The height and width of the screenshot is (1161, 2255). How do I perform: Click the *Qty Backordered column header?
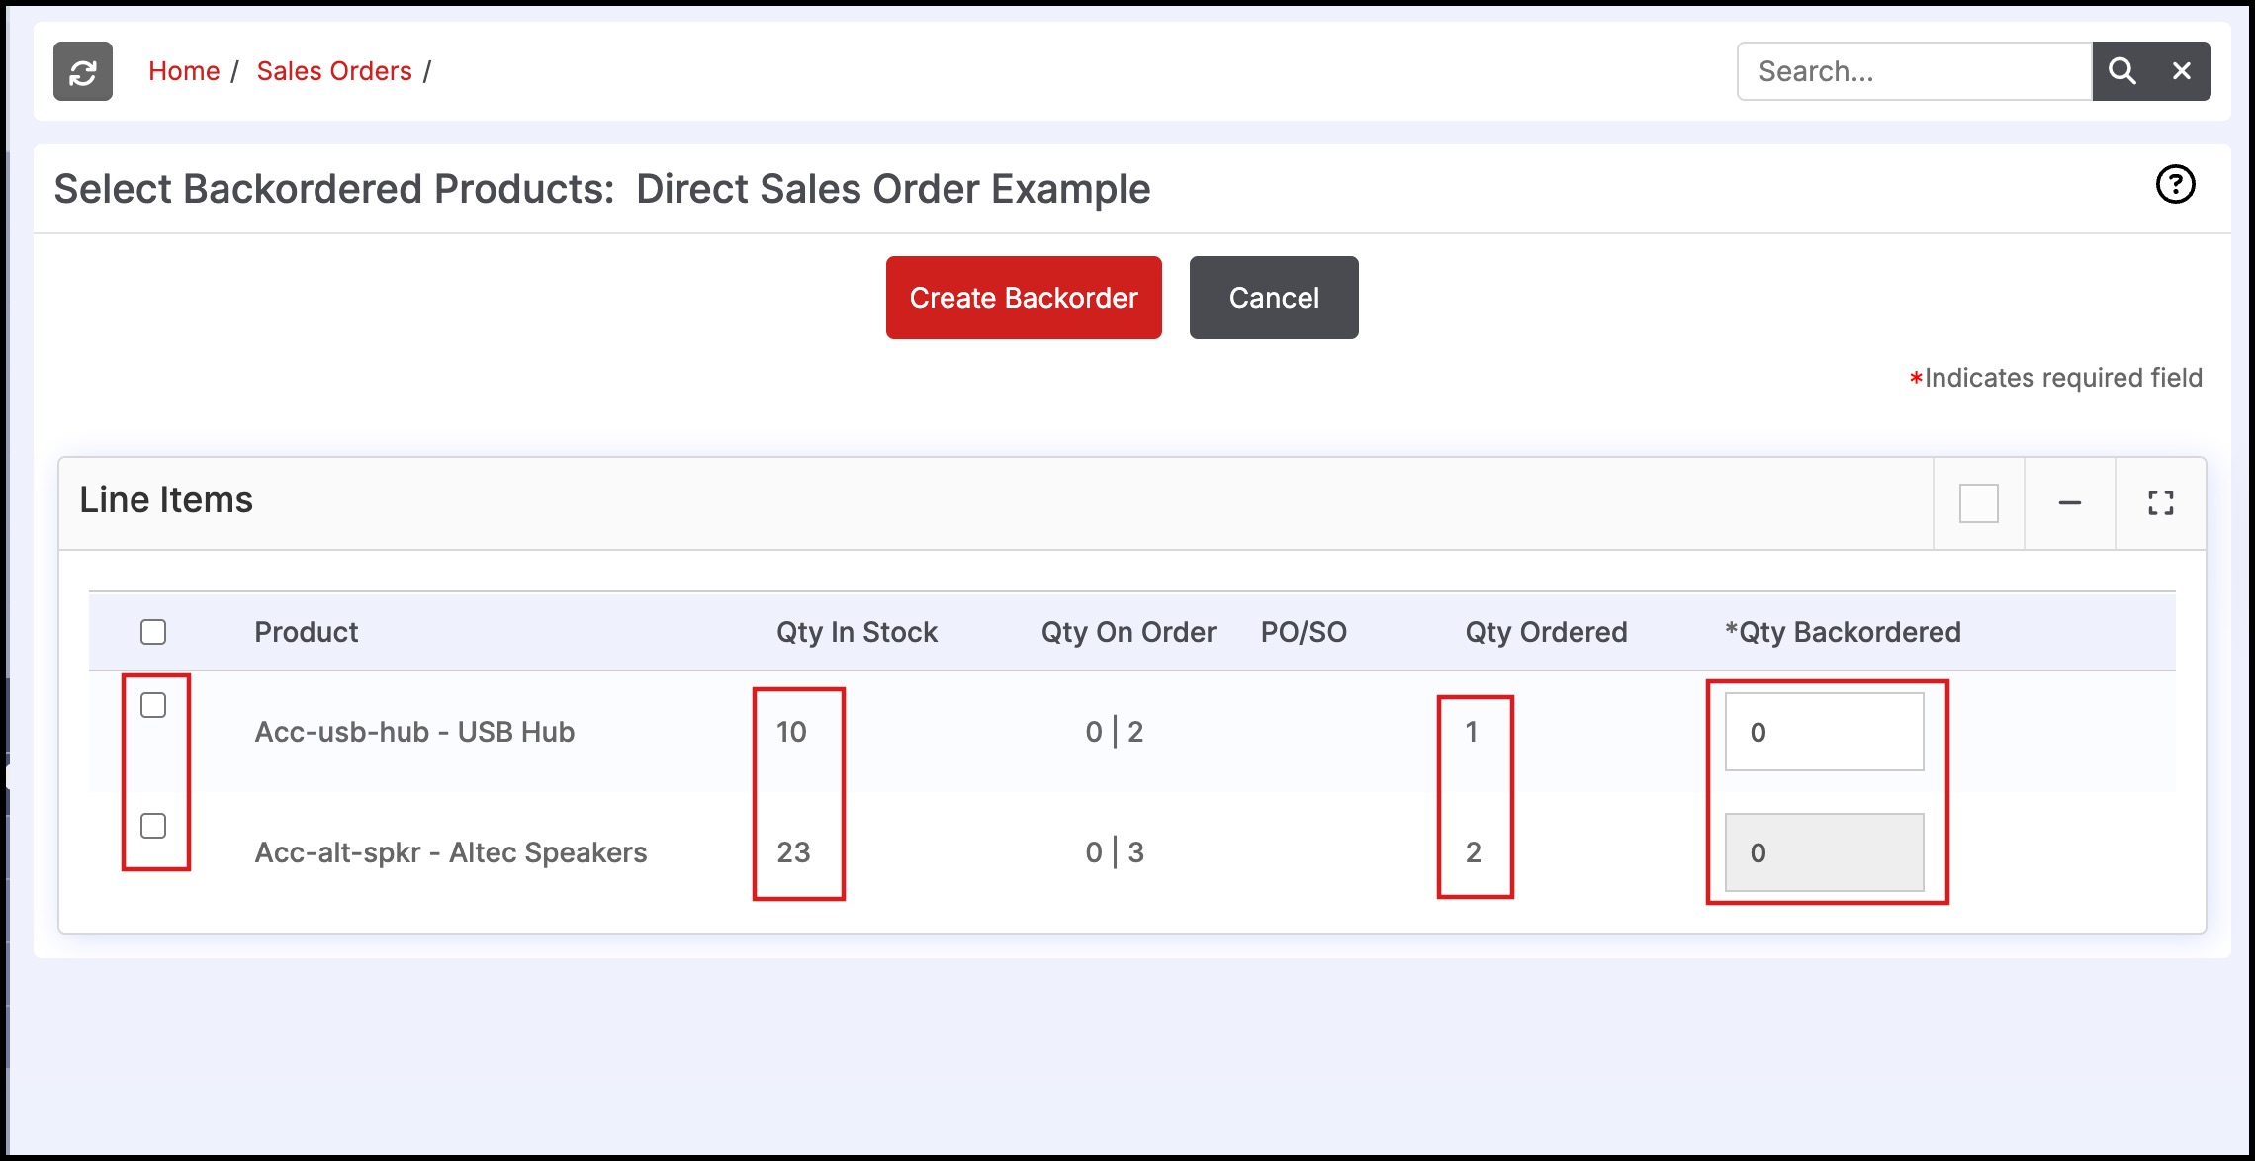coord(1843,632)
